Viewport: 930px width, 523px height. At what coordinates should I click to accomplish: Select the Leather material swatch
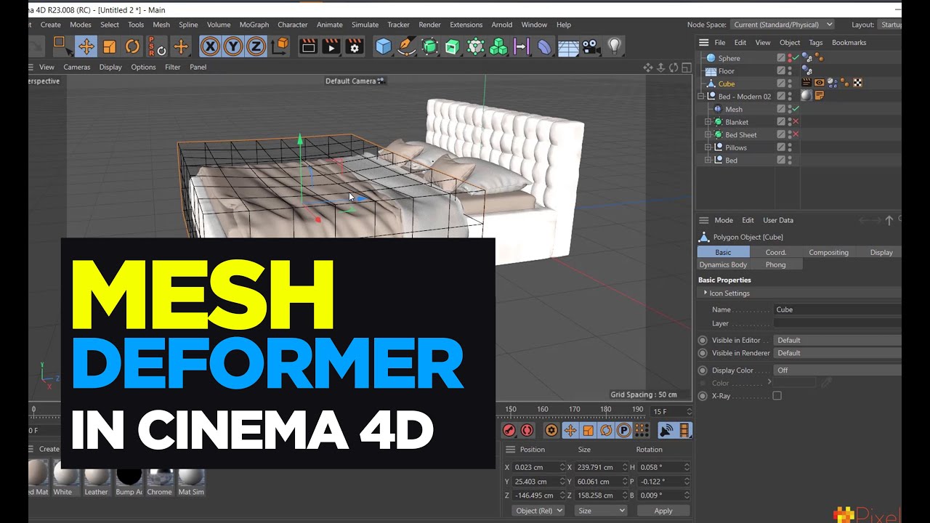96,474
